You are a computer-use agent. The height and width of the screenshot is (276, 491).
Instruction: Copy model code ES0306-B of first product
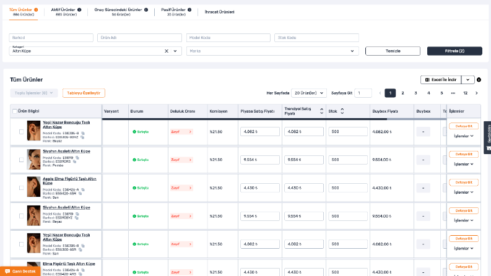pyautogui.click(x=83, y=133)
